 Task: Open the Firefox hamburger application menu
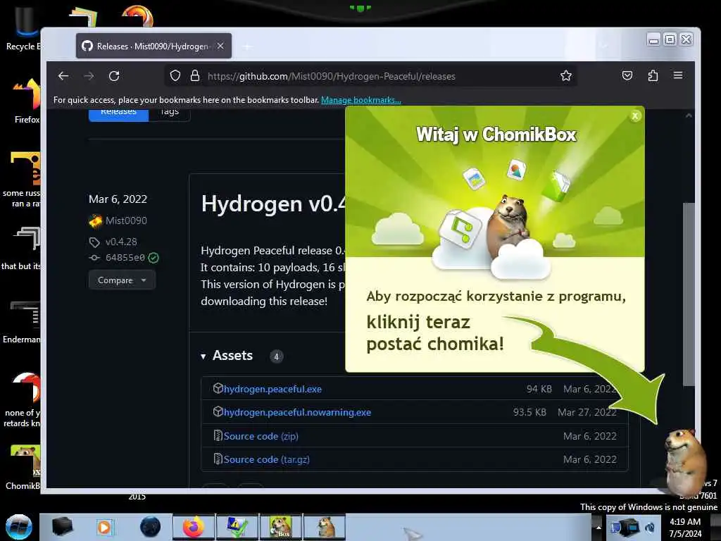point(678,75)
